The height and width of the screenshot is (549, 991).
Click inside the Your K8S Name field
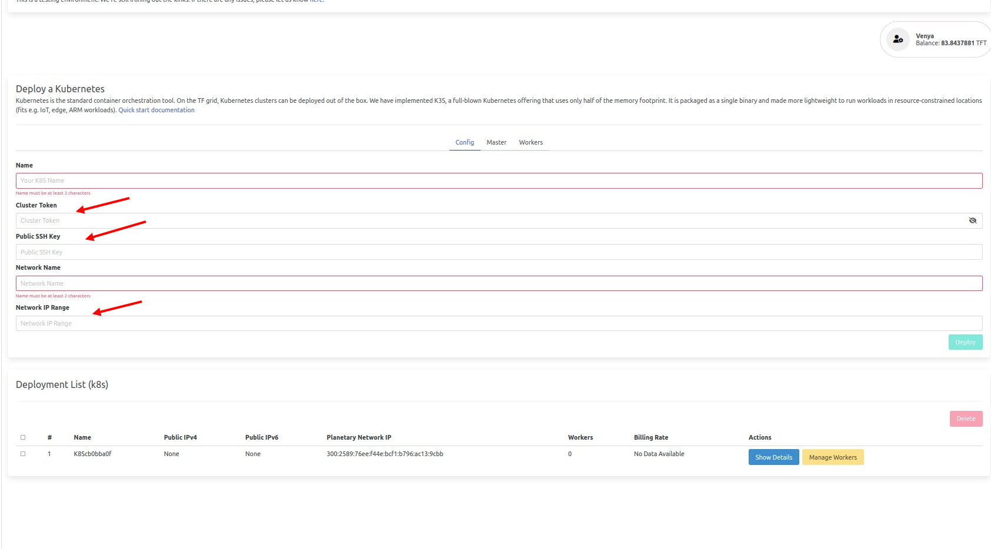[235, 180]
